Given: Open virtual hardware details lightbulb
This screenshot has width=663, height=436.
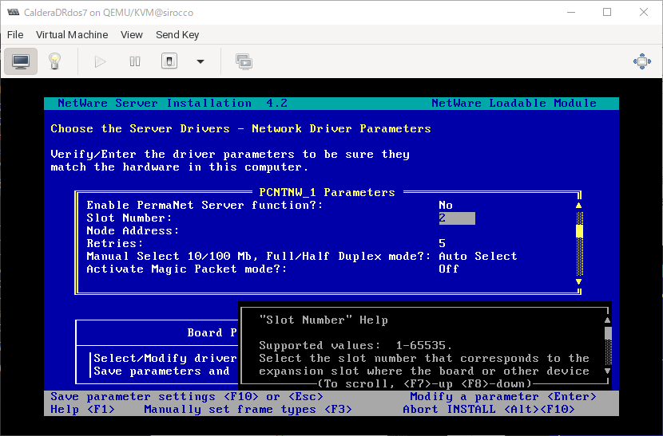Looking at the screenshot, I should 54,61.
